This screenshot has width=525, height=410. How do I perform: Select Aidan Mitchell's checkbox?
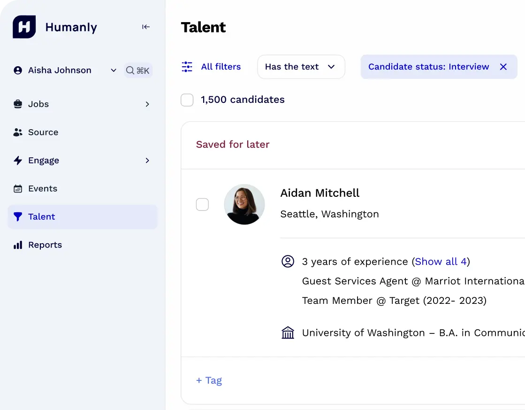(x=202, y=204)
